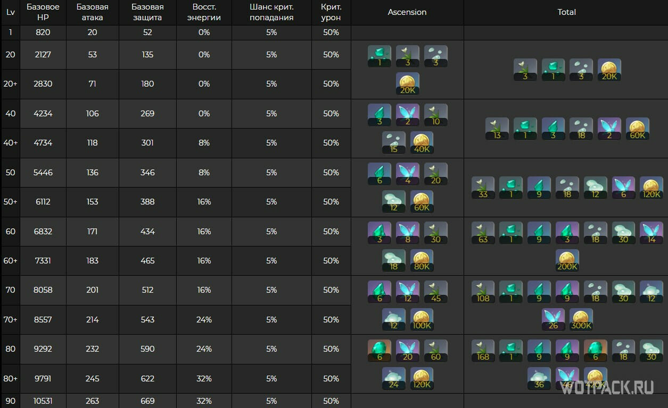The height and width of the screenshot is (408, 668).
Task: Click the "Шанс крит. попадания" column header
Action: click(271, 12)
